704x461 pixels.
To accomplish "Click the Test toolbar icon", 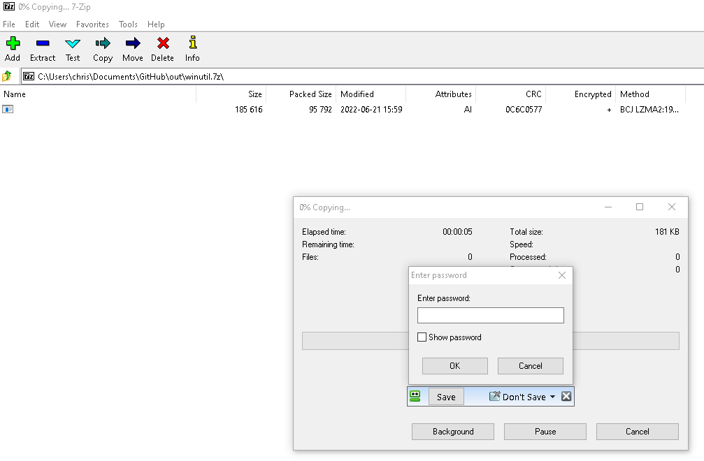I will [72, 43].
